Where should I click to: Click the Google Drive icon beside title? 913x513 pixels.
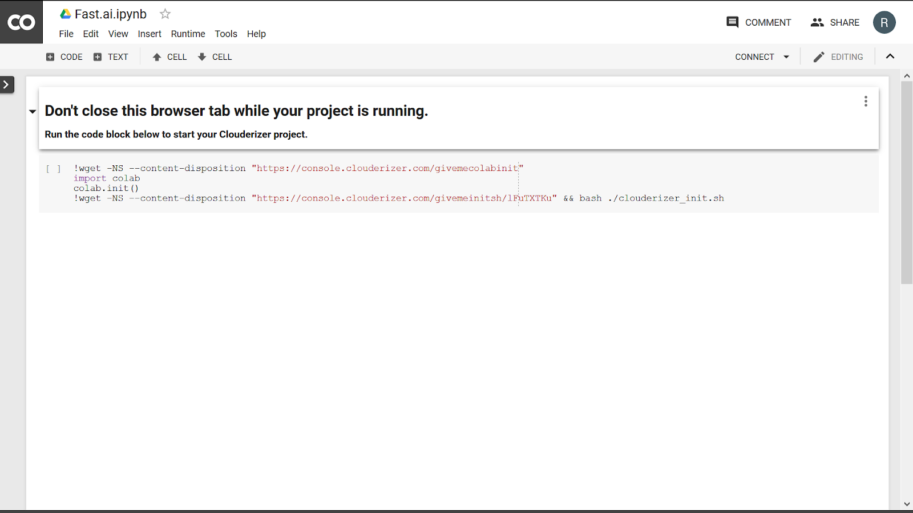point(66,14)
